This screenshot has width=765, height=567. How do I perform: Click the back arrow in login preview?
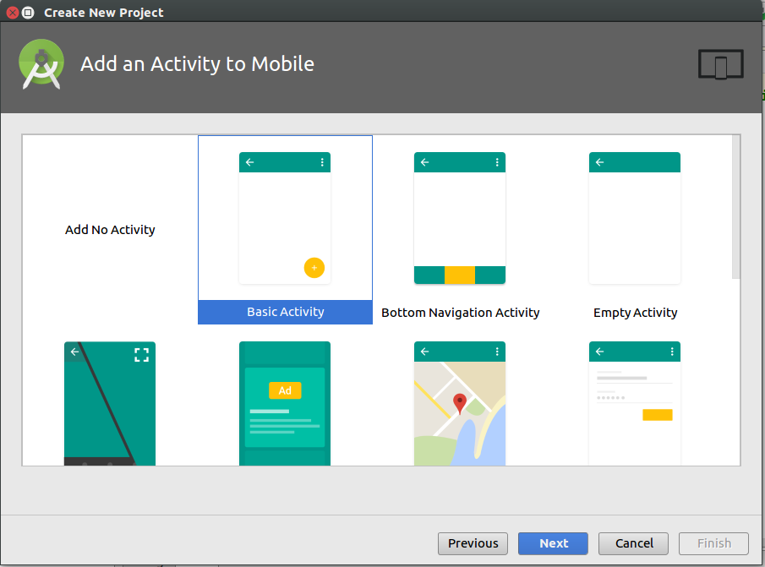tap(599, 352)
